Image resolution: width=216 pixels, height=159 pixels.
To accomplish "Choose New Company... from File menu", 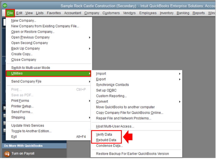I will [49, 21].
